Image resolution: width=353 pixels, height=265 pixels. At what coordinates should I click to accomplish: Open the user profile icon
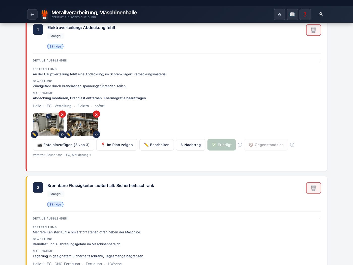click(x=321, y=14)
